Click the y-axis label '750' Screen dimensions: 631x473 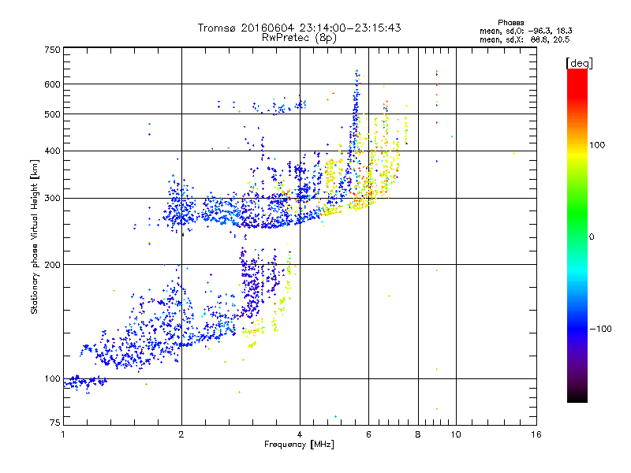52,50
